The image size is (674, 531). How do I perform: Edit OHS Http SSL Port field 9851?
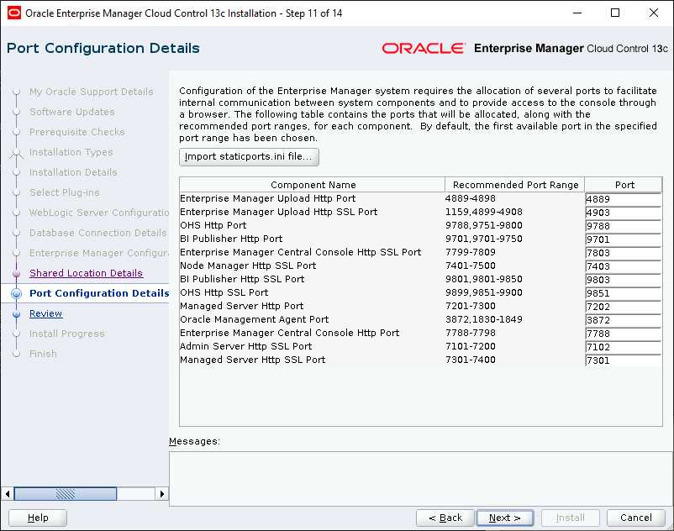coord(623,293)
